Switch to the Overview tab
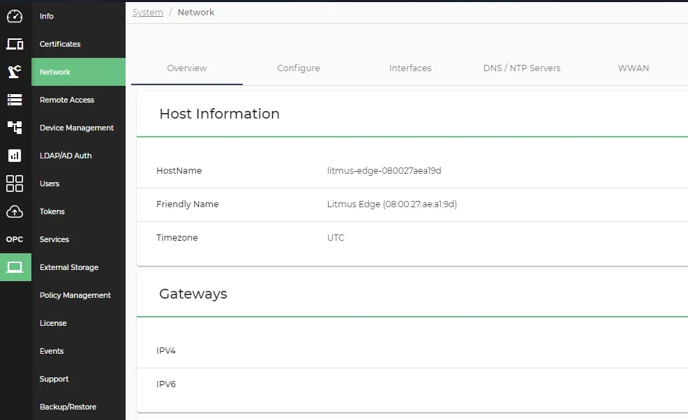 click(x=187, y=68)
